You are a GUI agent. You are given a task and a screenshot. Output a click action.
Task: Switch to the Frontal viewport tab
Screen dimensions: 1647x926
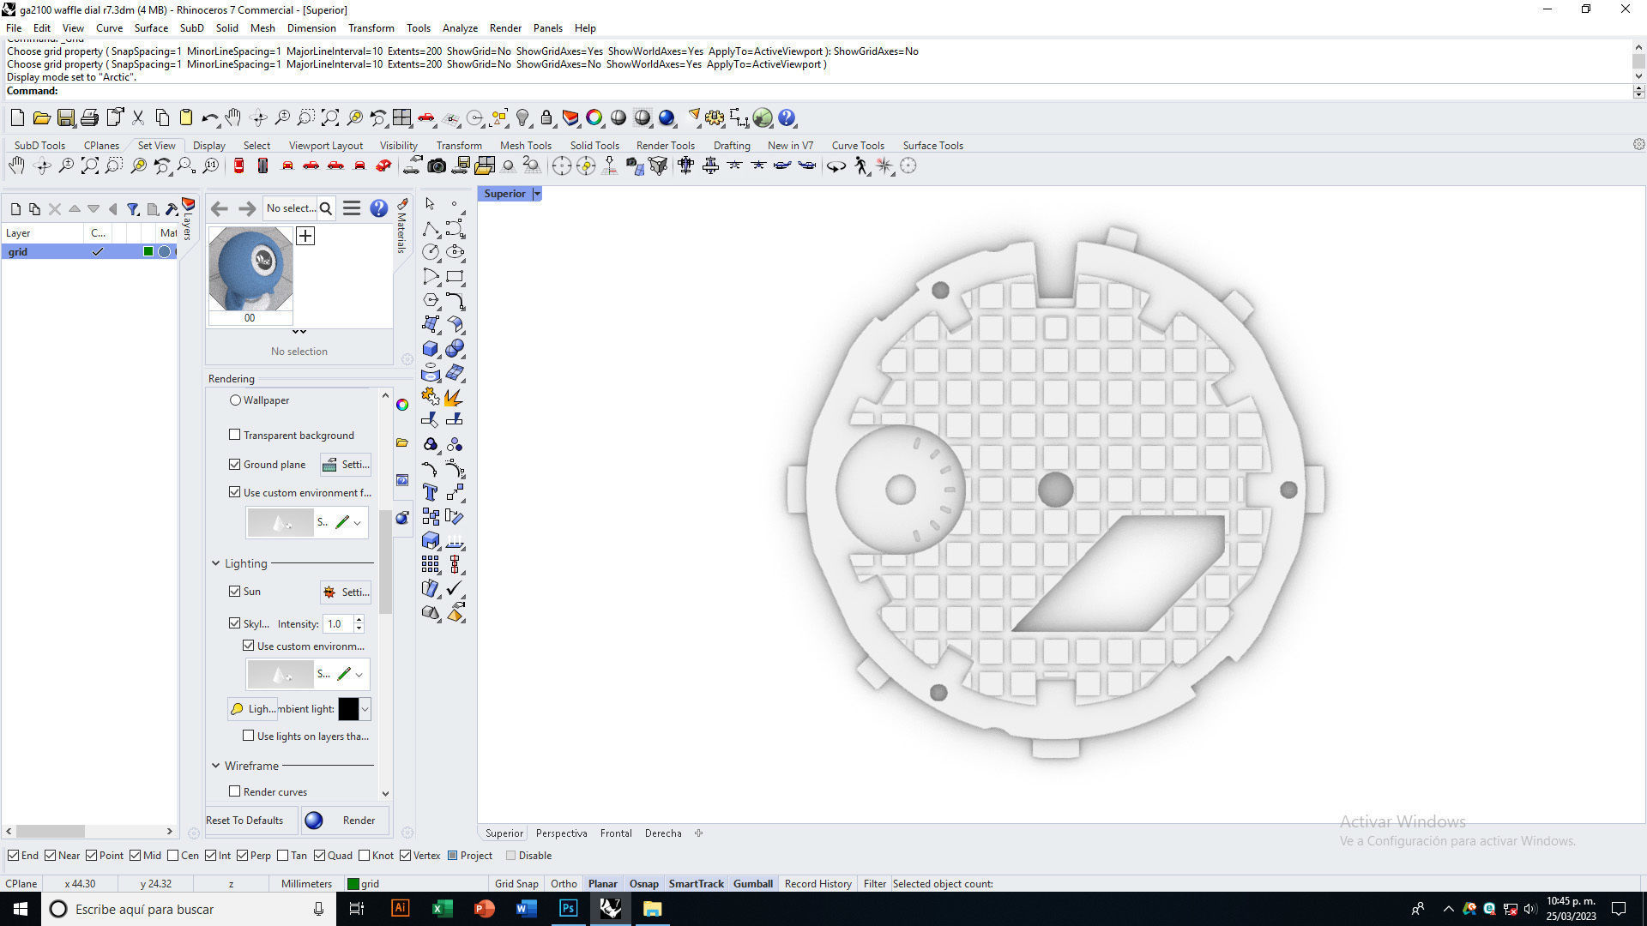pos(616,833)
